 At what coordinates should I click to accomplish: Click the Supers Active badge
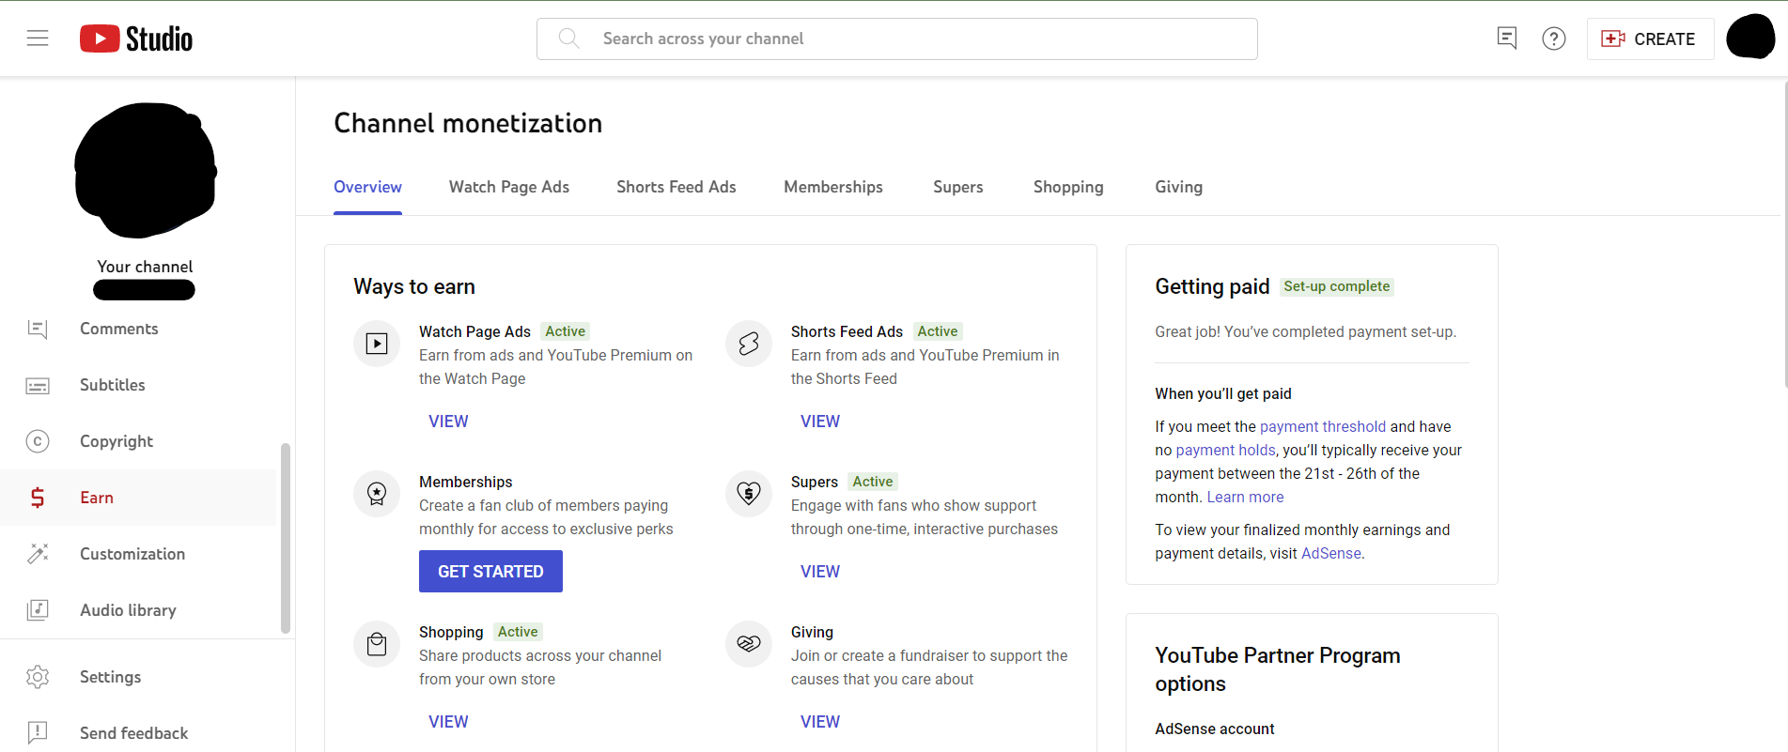coord(872,482)
